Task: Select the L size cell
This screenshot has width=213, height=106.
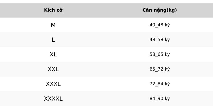Action: coord(53,40)
